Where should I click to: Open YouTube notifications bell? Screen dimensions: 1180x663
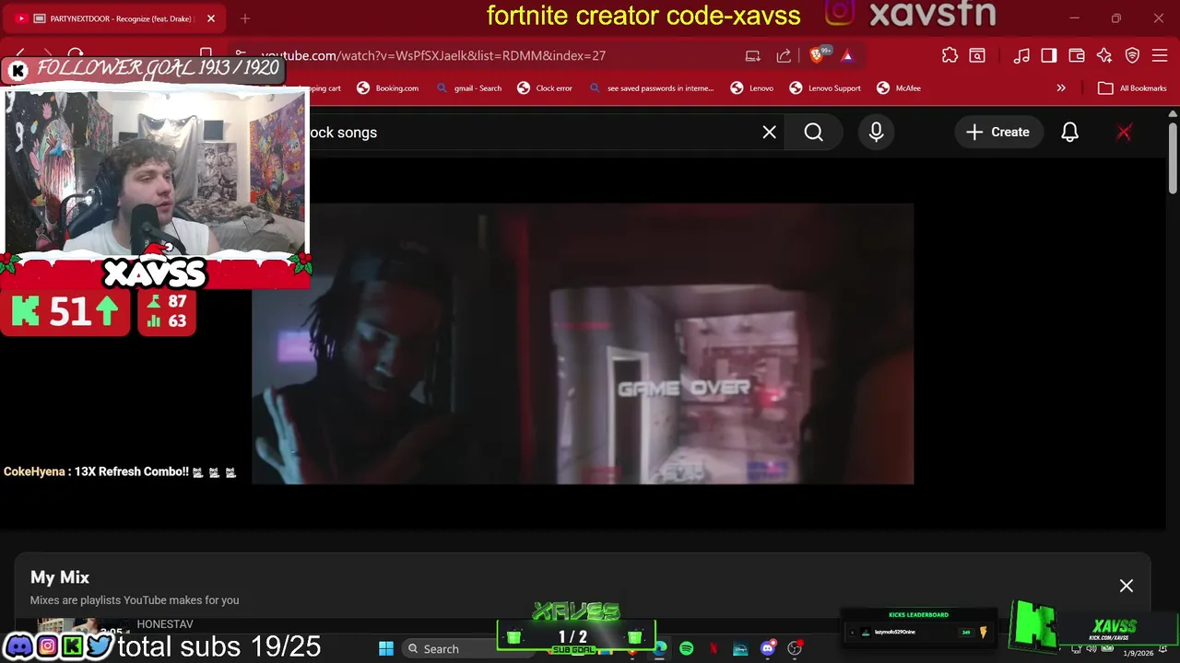[x=1069, y=133]
